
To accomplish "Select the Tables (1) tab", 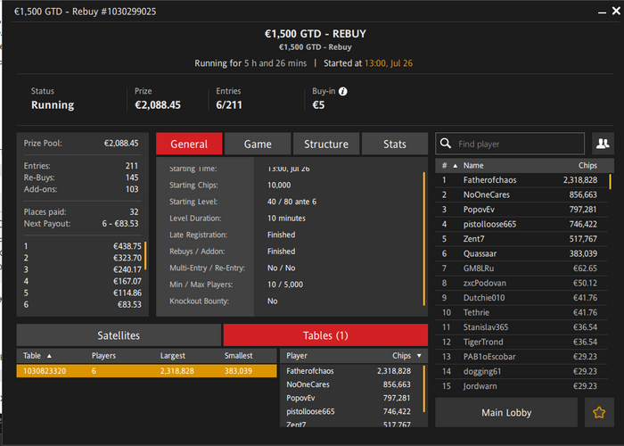I will (325, 335).
